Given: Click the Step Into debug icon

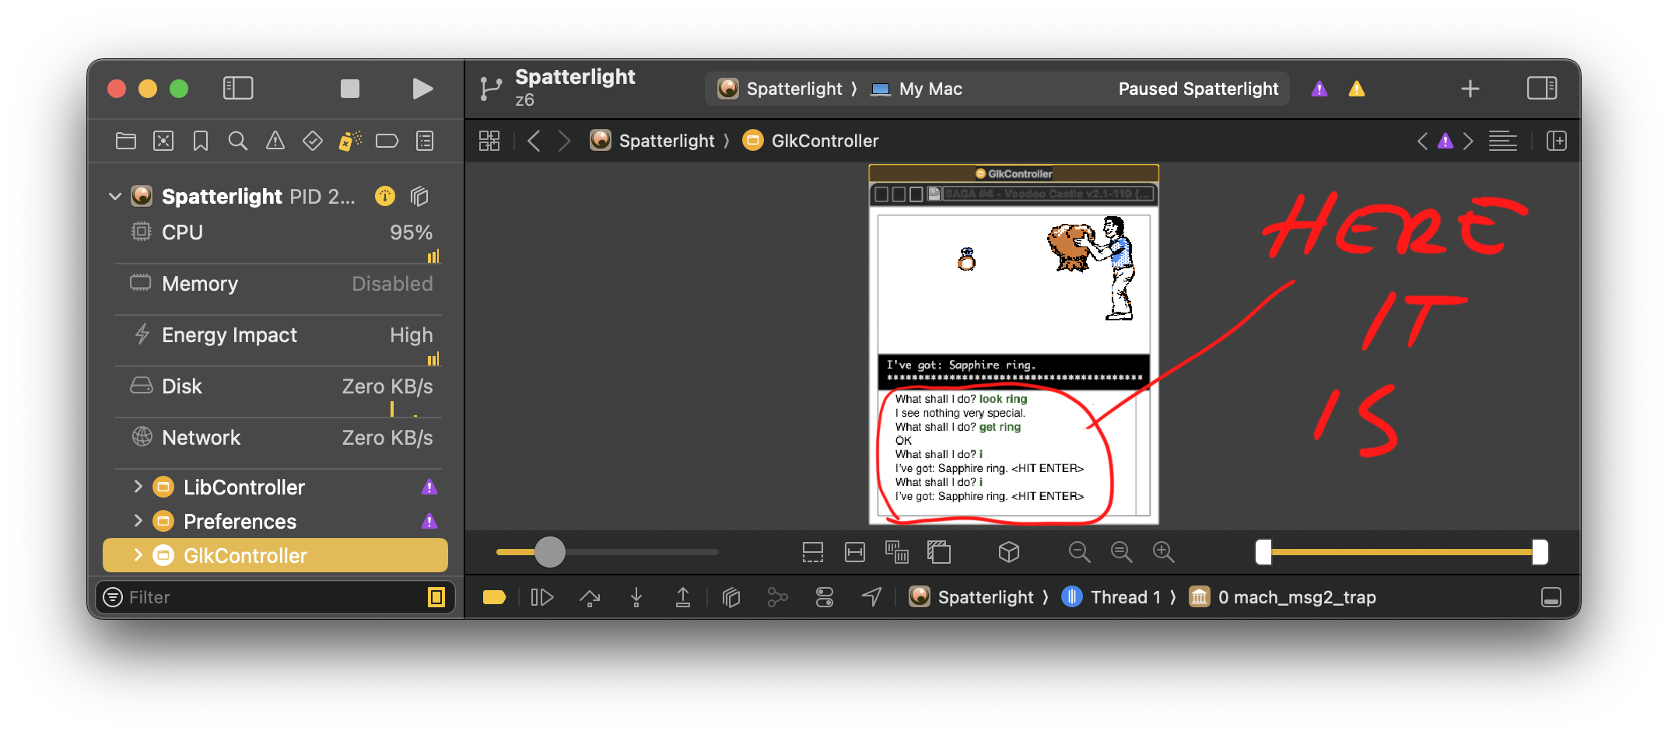Looking at the screenshot, I should coord(636,597).
